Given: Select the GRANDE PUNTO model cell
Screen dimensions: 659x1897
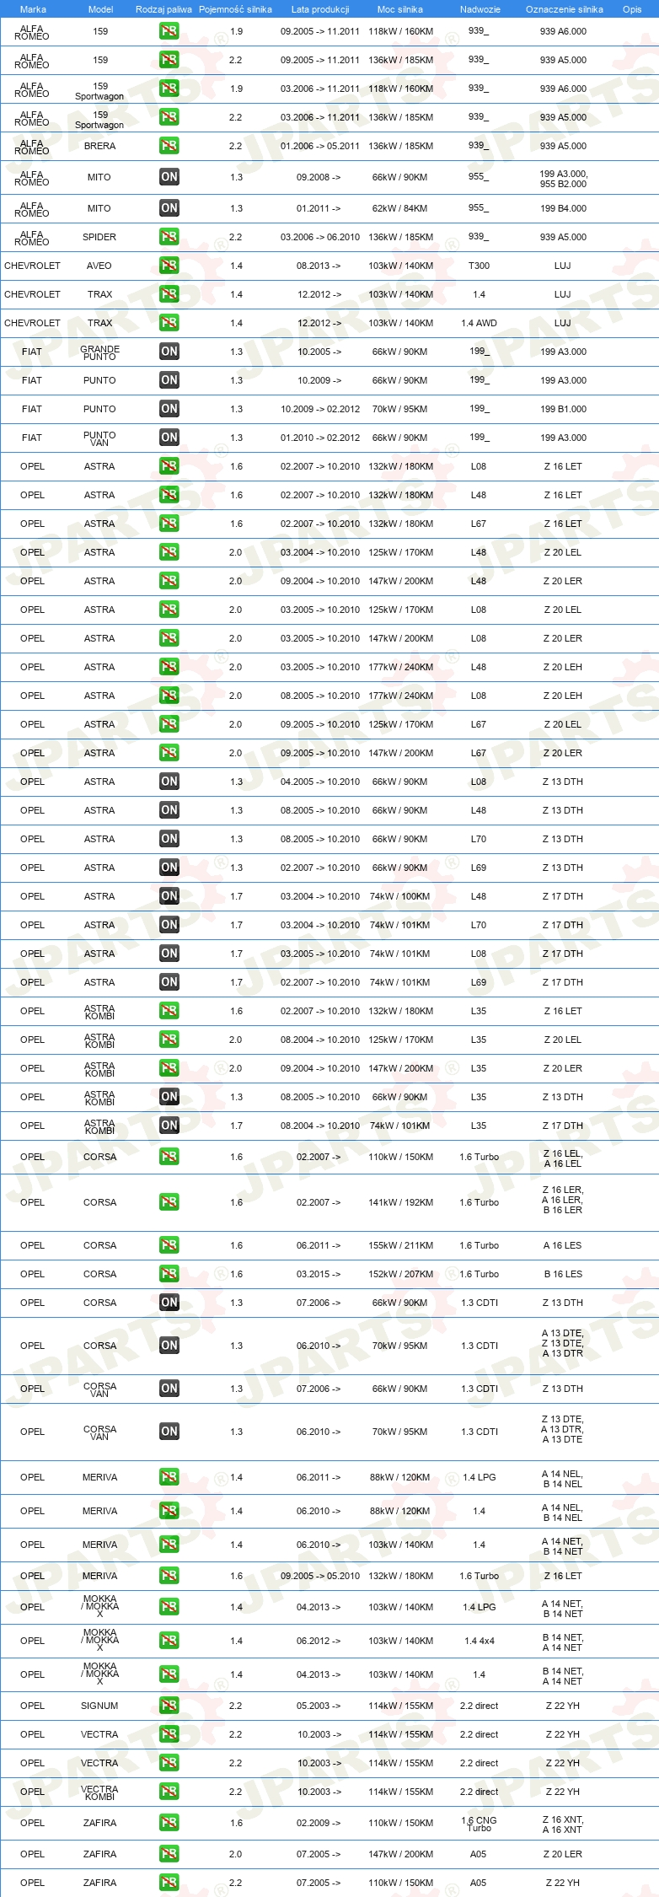Looking at the screenshot, I should (99, 352).
